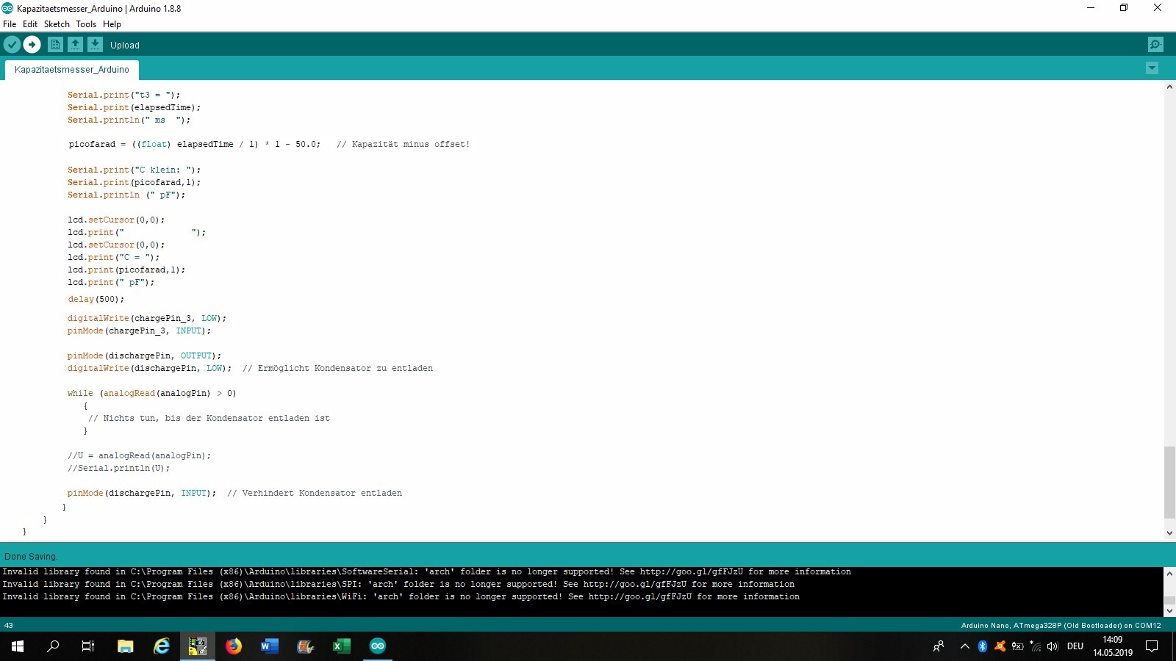Viewport: 1176px width, 661px height.
Task: Open the Edit menu
Action: [30, 24]
